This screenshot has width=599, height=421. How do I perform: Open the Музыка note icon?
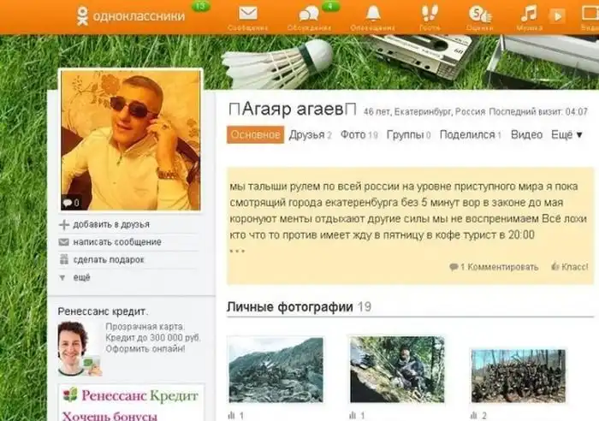530,14
